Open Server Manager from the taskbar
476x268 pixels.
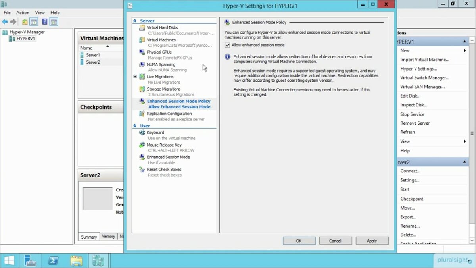click(x=30, y=260)
